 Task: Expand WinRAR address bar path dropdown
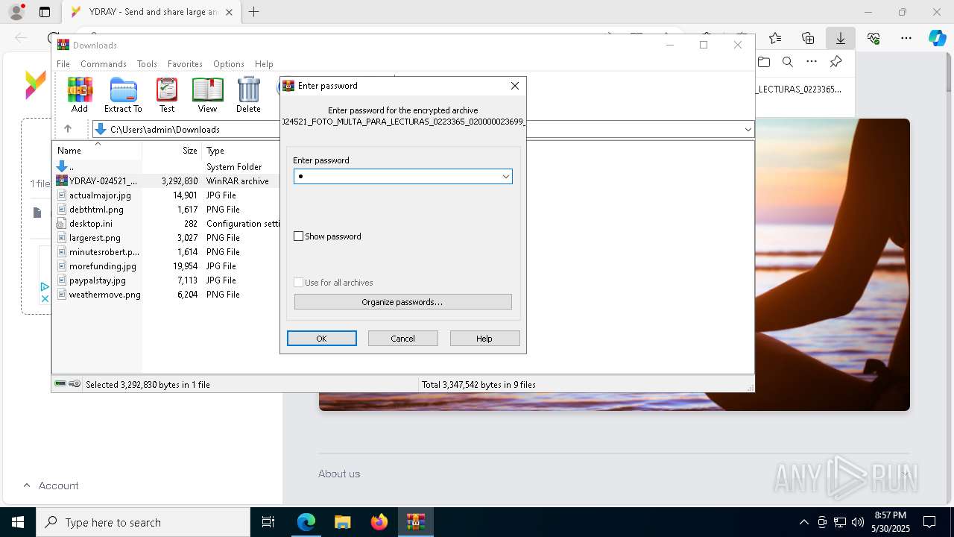[x=748, y=129]
